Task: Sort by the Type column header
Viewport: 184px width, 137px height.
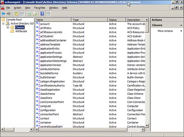Action: [x=89, y=20]
